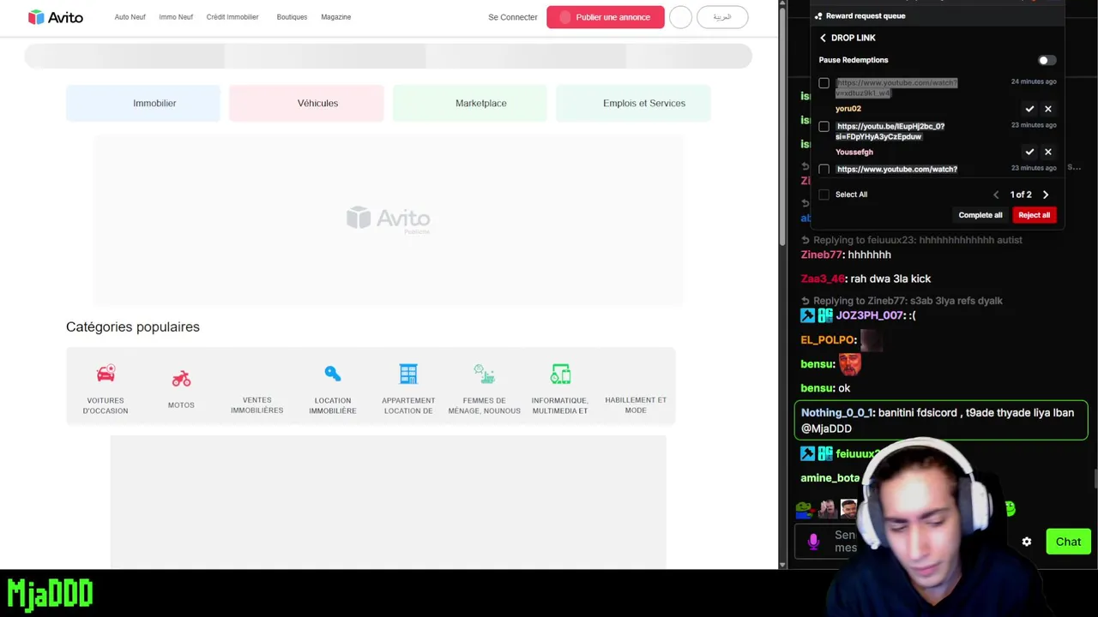Approve yoru02's redemption with the checkmark
The height and width of the screenshot is (617, 1098).
[1029, 109]
